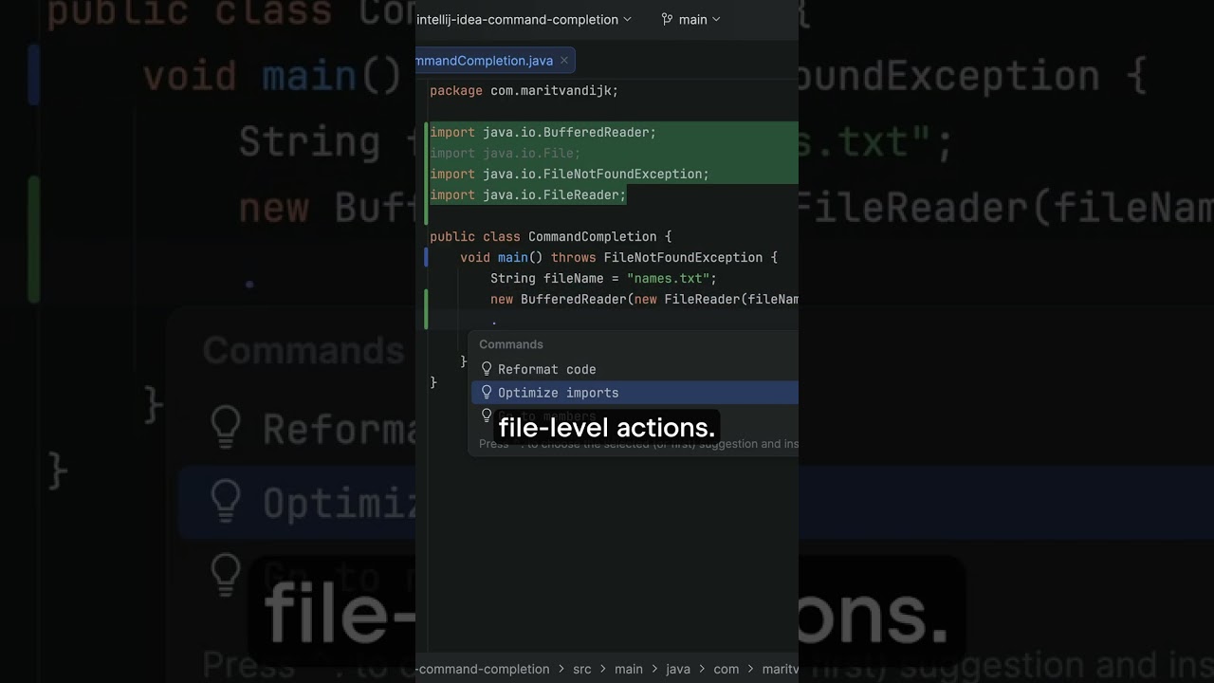Click the 'import java.io.BufferedReader;' line
Screen dimensions: 1214x683
click(x=543, y=133)
